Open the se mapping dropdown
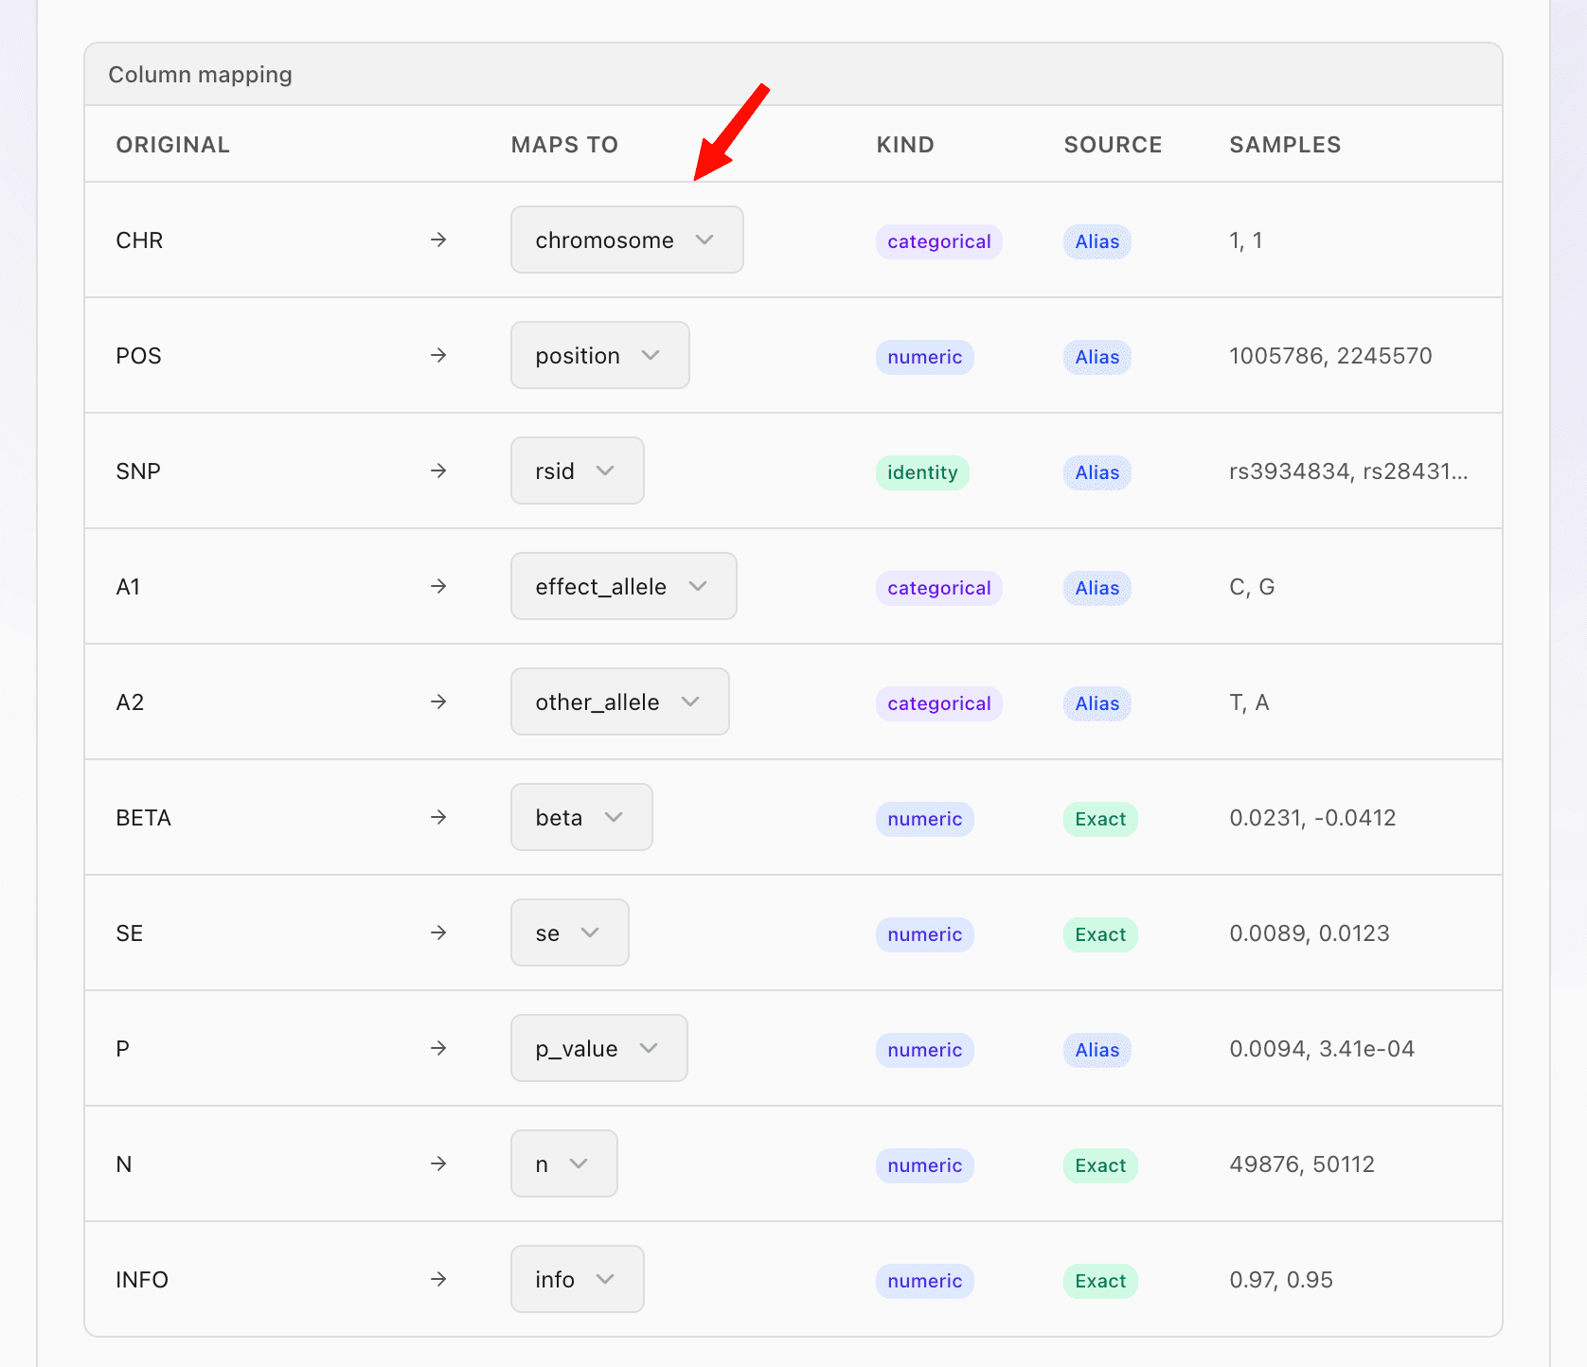The width and height of the screenshot is (1587, 1367). [x=569, y=932]
